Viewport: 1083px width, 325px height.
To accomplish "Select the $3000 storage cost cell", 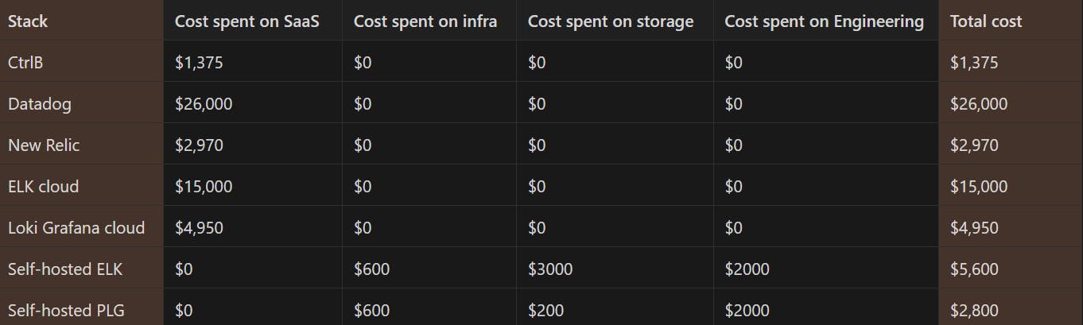I will [550, 269].
